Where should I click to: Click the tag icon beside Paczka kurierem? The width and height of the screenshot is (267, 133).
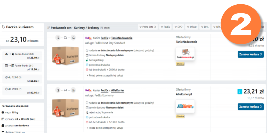click(3, 27)
